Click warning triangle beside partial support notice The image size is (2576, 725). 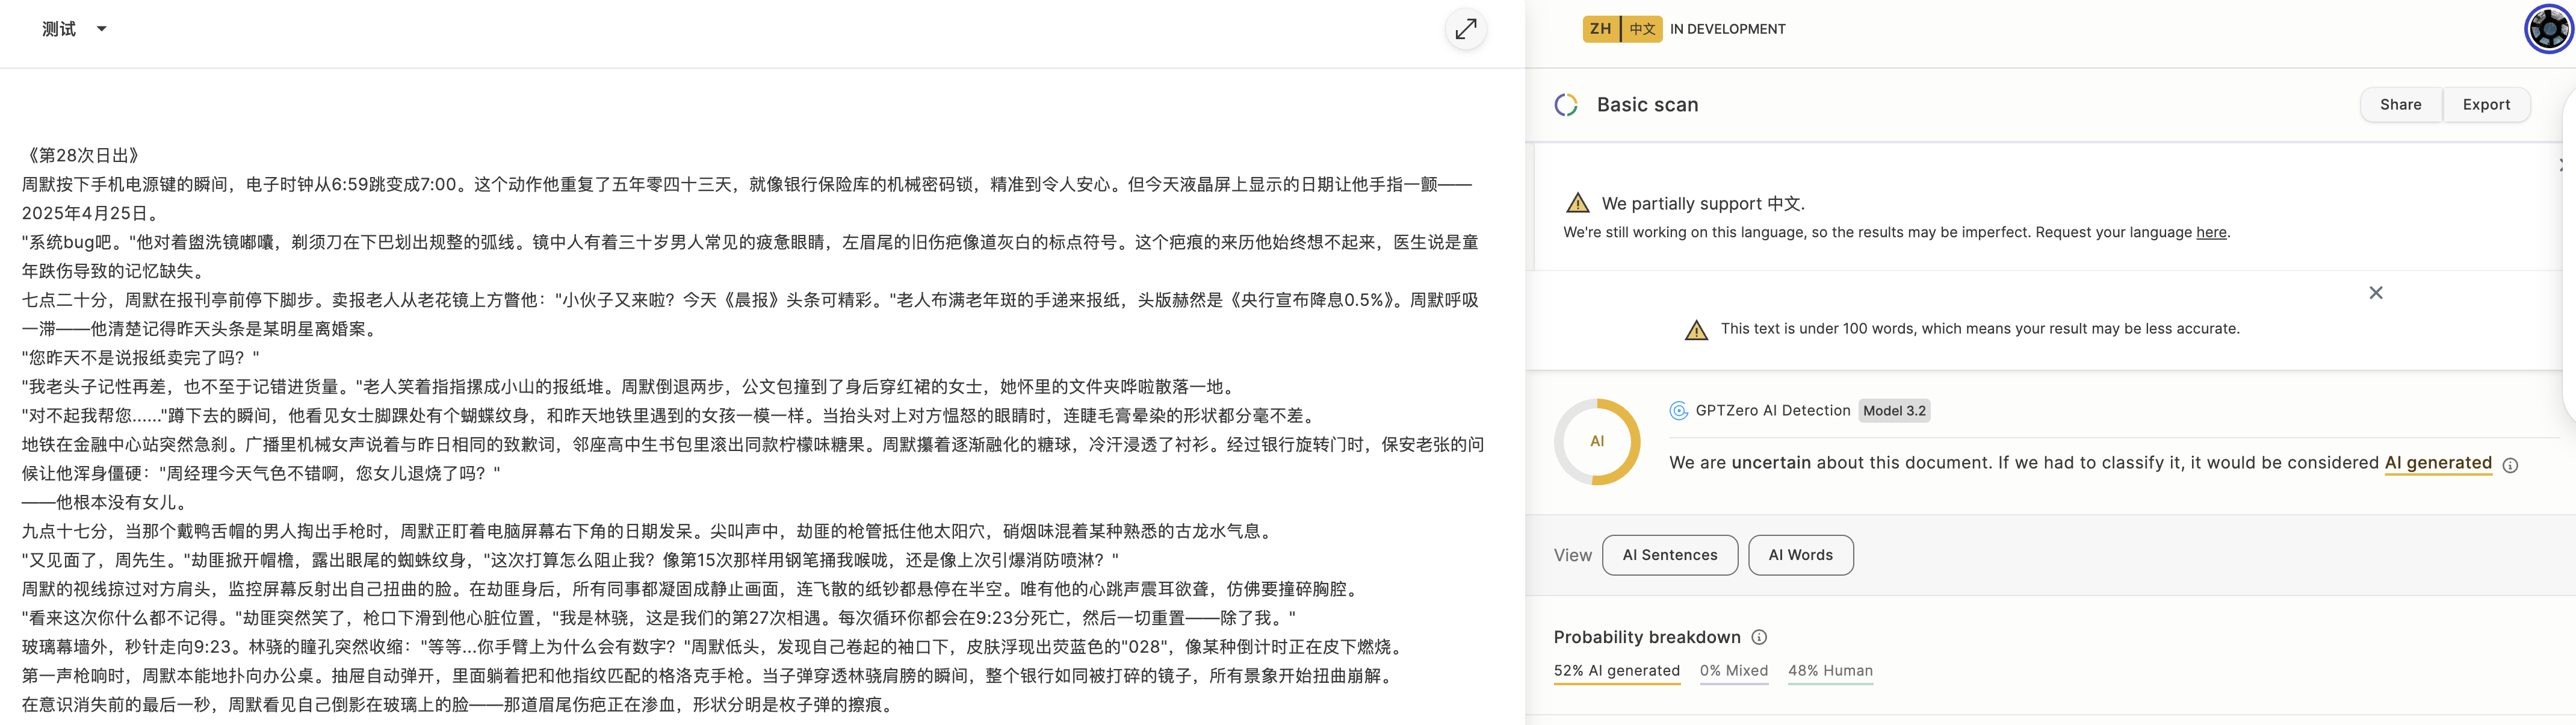(x=1577, y=203)
